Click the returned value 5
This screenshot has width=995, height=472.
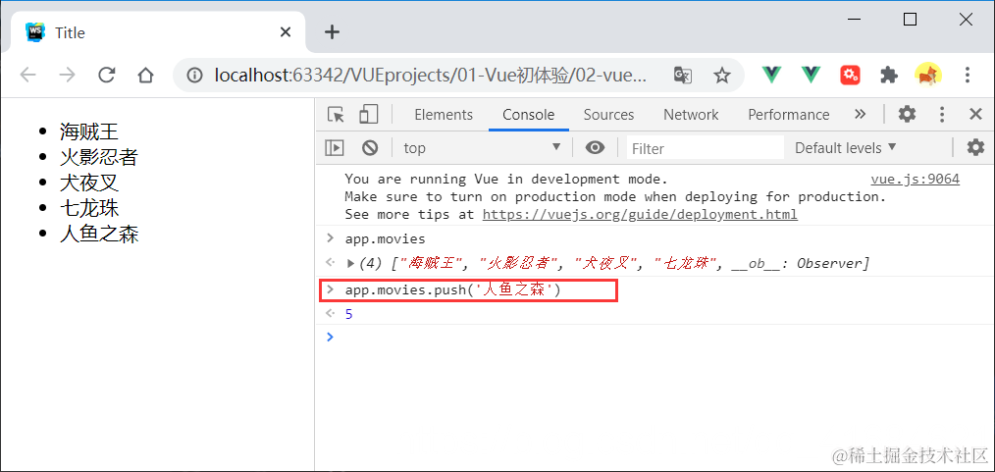click(x=348, y=314)
